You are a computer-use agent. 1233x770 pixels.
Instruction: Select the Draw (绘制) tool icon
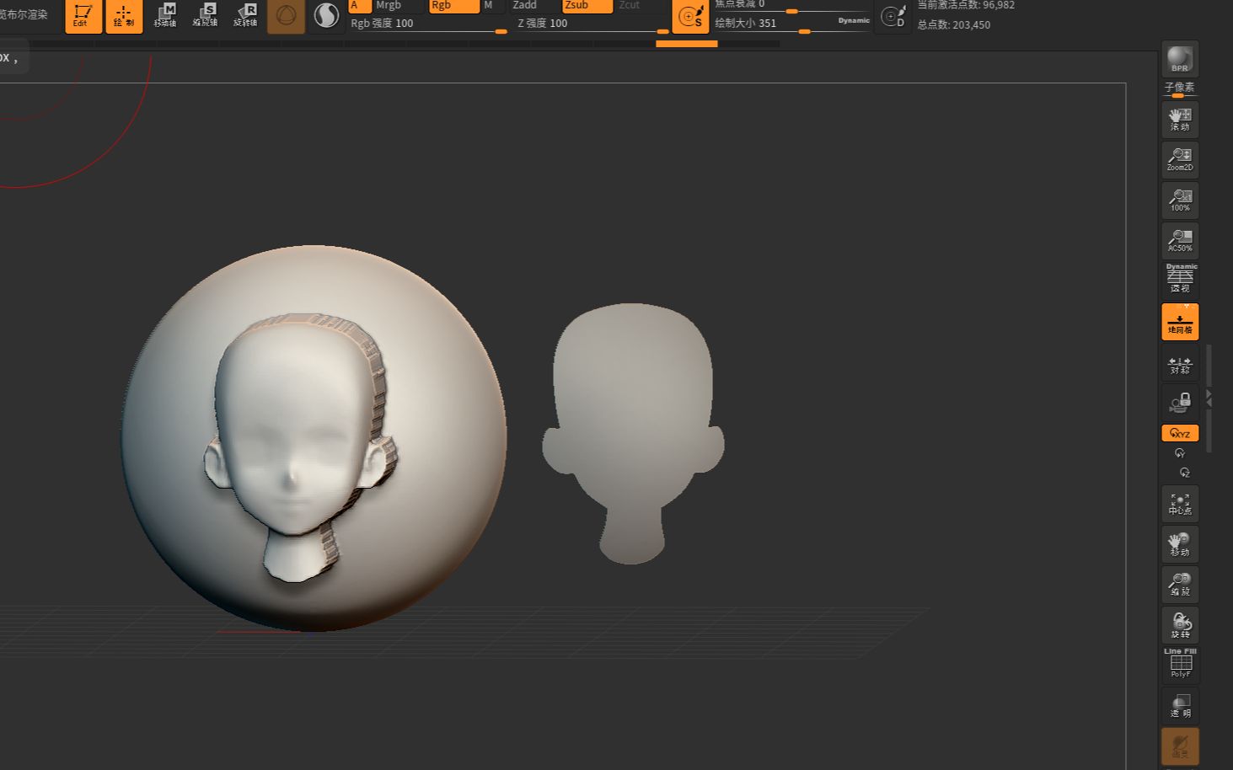tap(123, 17)
